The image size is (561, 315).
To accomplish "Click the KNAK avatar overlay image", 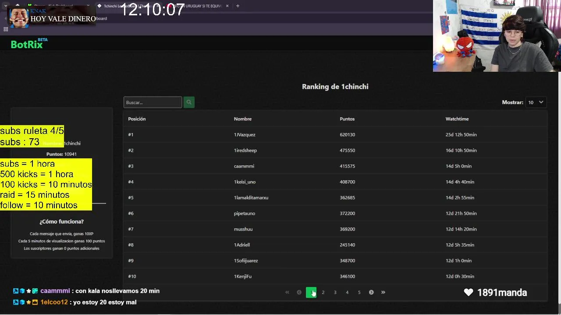I will (x=19, y=18).
